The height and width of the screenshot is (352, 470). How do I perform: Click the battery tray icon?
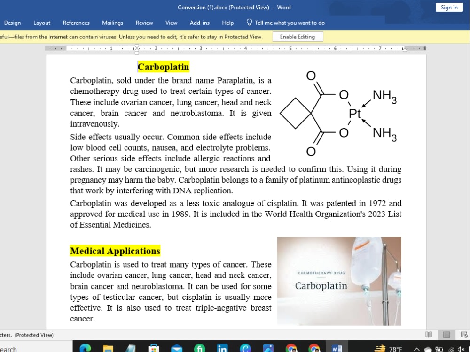pos(439,349)
